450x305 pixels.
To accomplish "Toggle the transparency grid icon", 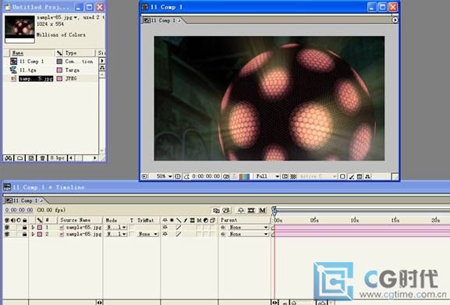I will pos(293,176).
